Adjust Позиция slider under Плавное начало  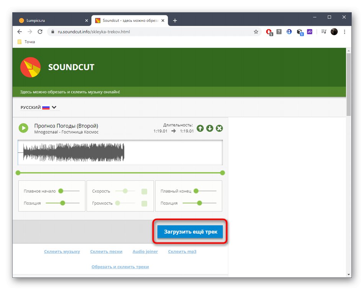click(x=63, y=203)
